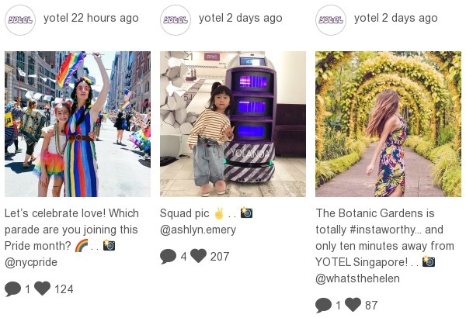
Task: Click the yotel username above the Botanic Gardens photo
Action: 367,18
